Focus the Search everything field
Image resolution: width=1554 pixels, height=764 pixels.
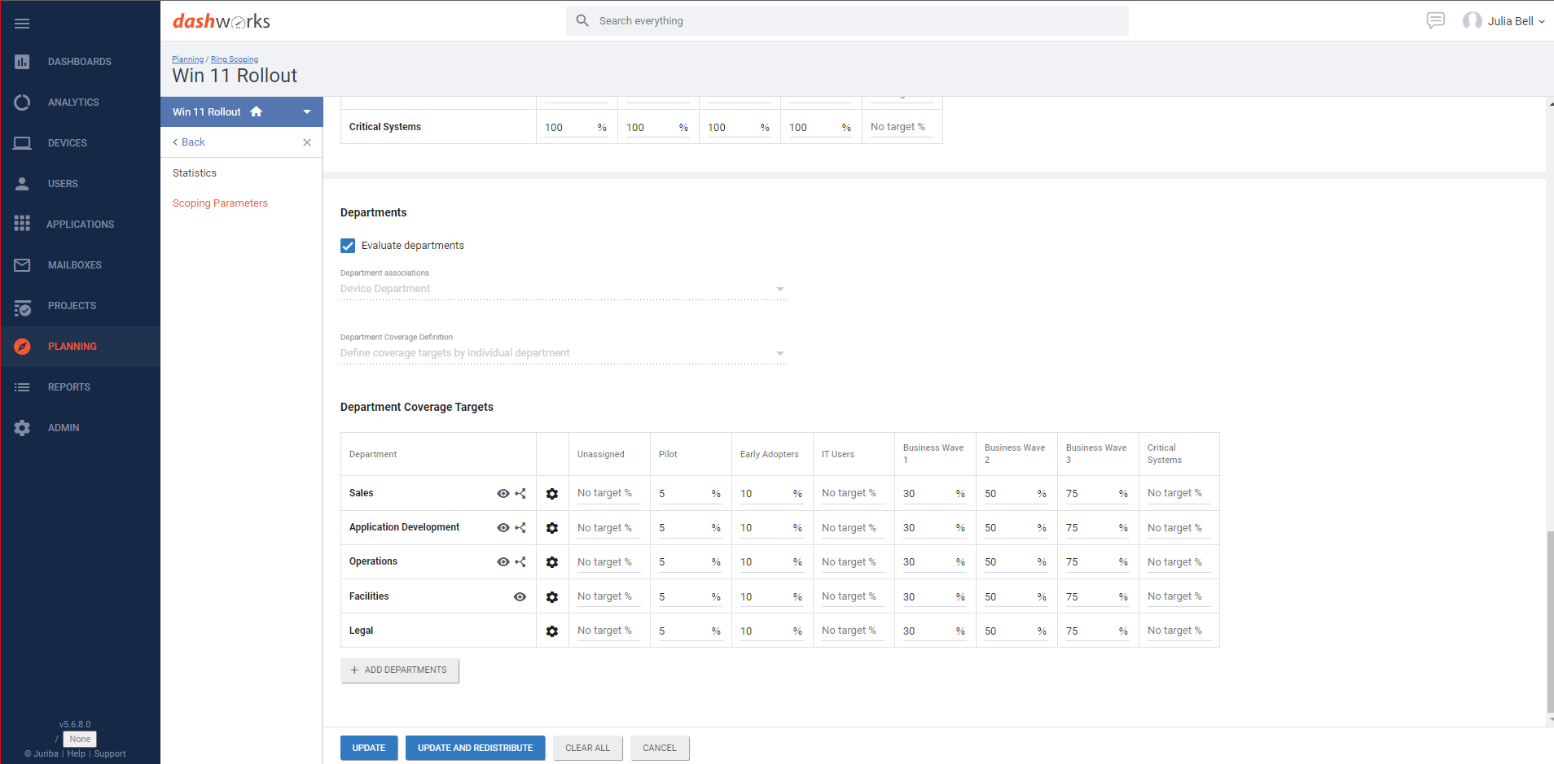[847, 21]
